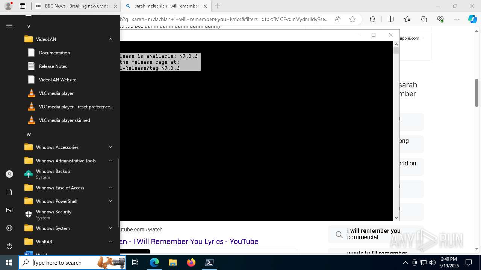The image size is (481, 270).
Task: Open Edge Favorites list icon
Action: click(x=407, y=19)
